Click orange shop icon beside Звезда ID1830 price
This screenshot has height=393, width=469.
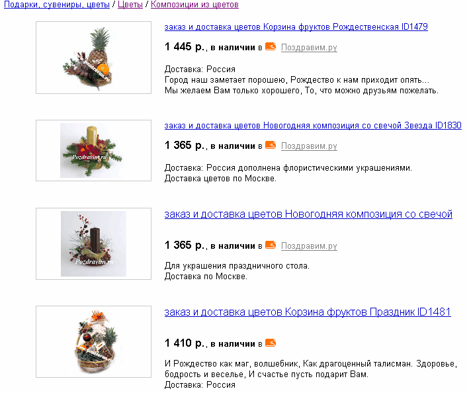[x=271, y=145]
